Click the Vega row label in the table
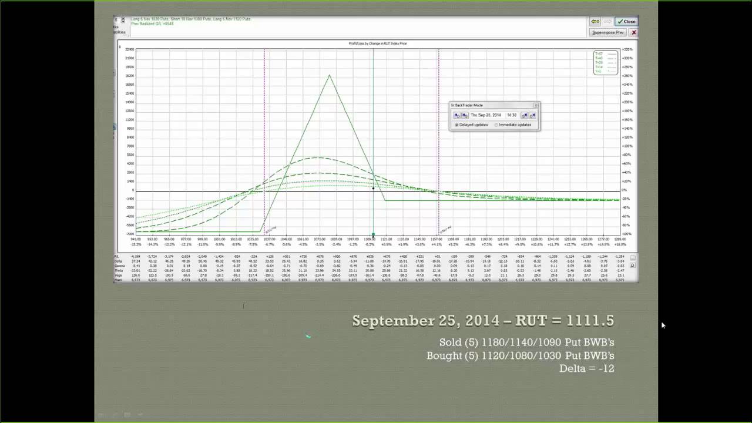The image size is (752, 423). [x=118, y=275]
